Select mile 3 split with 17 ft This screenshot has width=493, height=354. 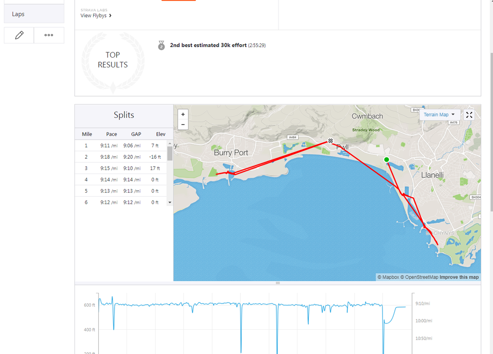(x=121, y=168)
